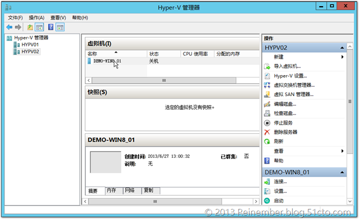
Task: Sort by the 名称 column header
Action: [116, 54]
